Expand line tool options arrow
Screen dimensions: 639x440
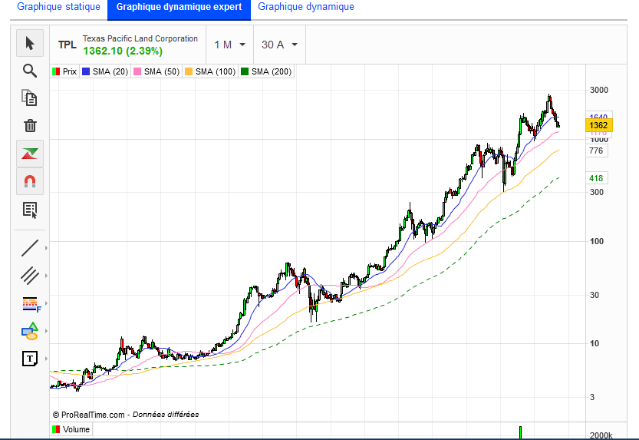point(46,248)
